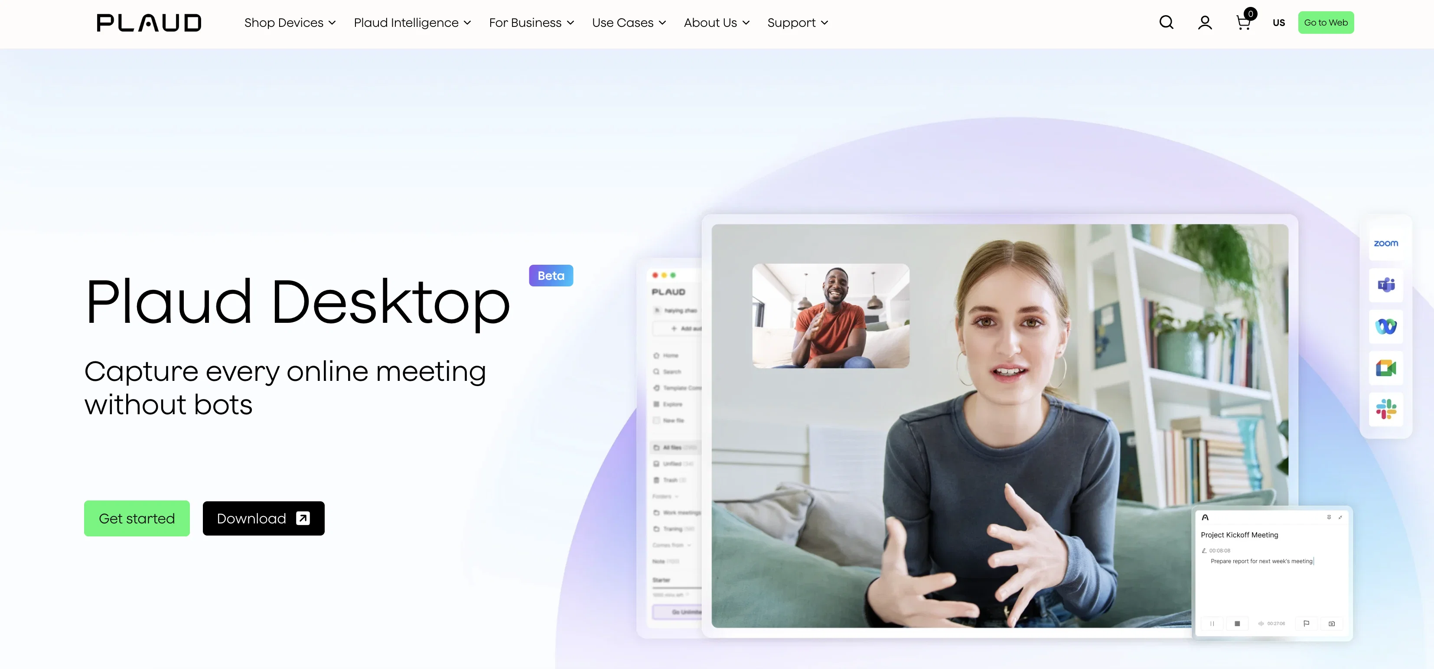Collapse the Folders section
The width and height of the screenshot is (1434, 669).
666,496
